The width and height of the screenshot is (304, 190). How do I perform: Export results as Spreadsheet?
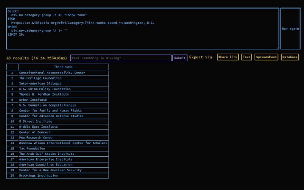point(266,57)
